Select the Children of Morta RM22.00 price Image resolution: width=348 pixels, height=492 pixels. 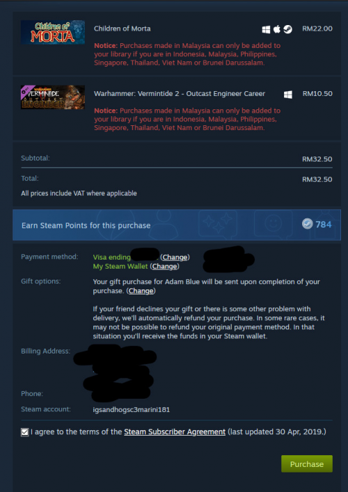[317, 29]
